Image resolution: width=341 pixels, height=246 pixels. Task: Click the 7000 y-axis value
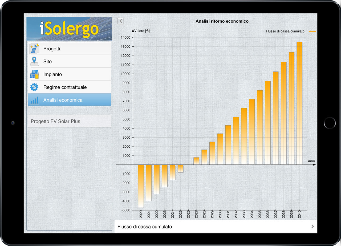[126, 101]
